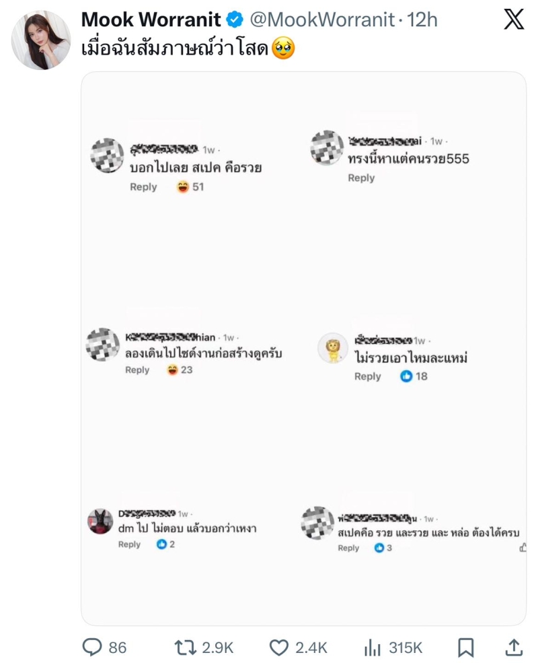Click Reply under the 'dm ไป ไม่ตอบ' comment

pyautogui.click(x=129, y=545)
